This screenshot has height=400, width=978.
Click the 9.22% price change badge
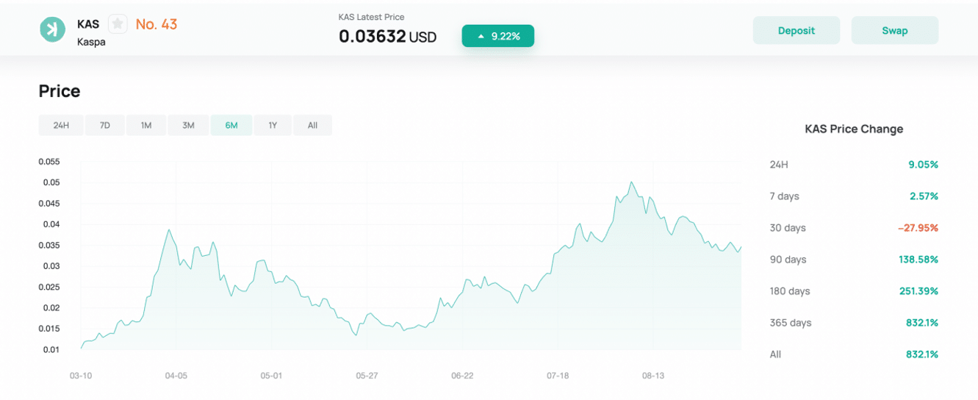tap(498, 36)
